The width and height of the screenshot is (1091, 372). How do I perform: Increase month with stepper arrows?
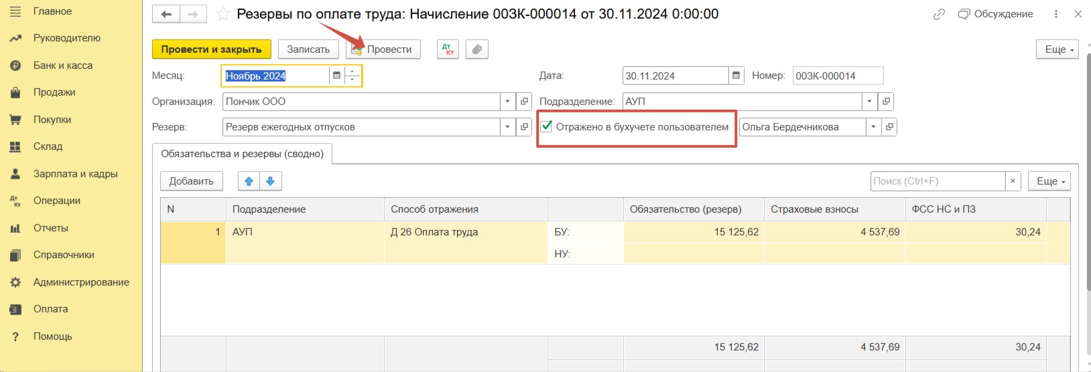[x=352, y=72]
